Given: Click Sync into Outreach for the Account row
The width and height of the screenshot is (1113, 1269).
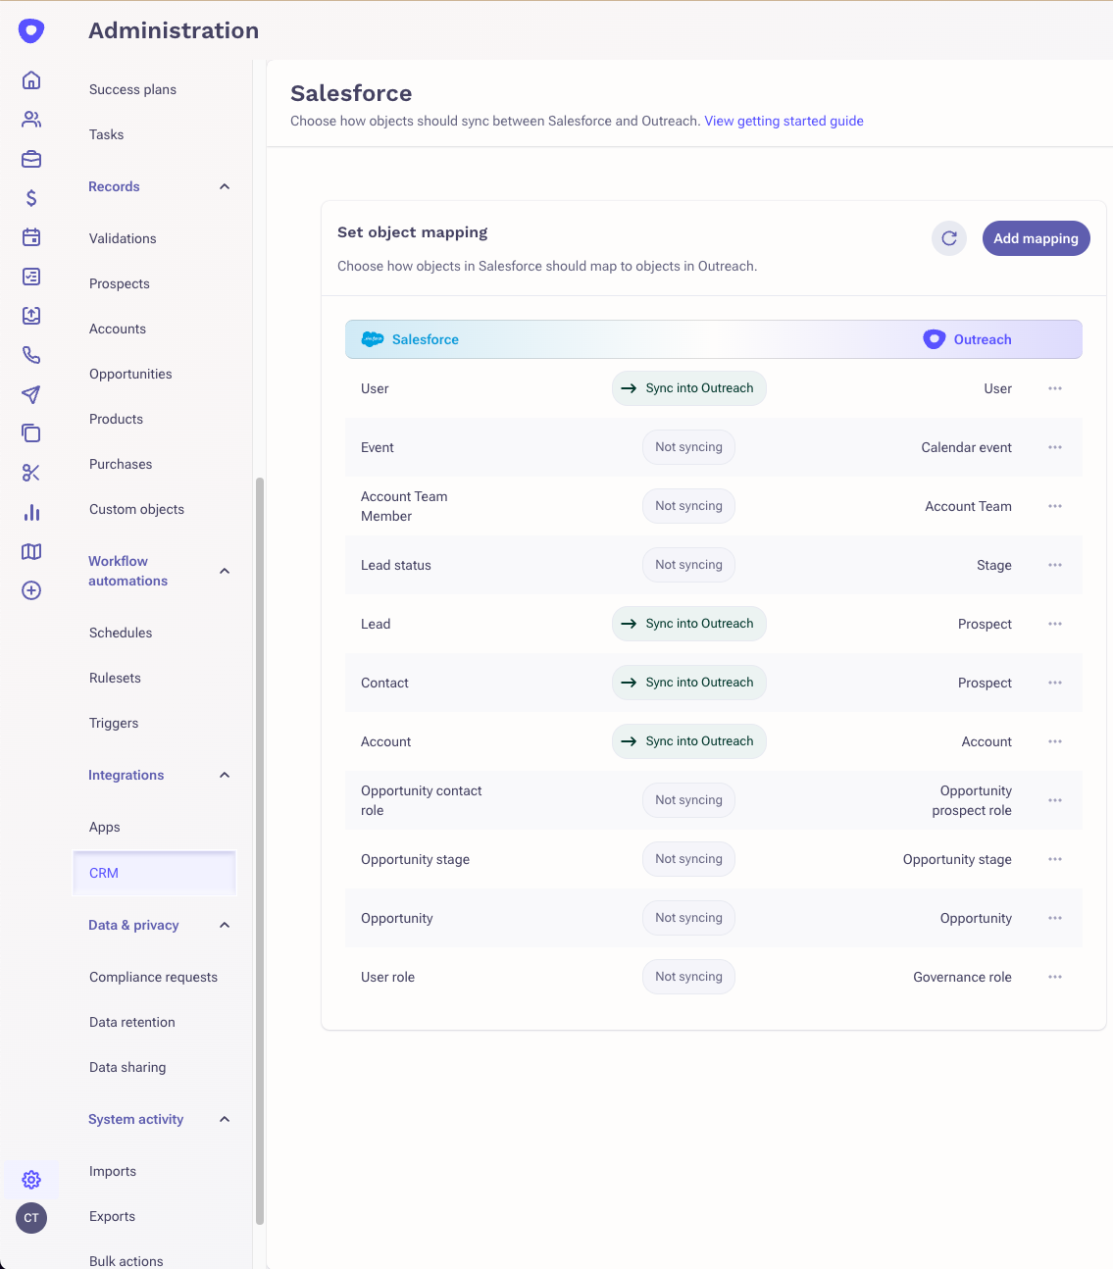Looking at the screenshot, I should pyautogui.click(x=689, y=741).
